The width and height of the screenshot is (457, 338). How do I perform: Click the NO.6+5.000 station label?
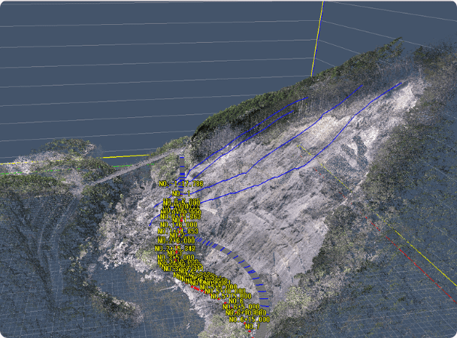[242, 307]
